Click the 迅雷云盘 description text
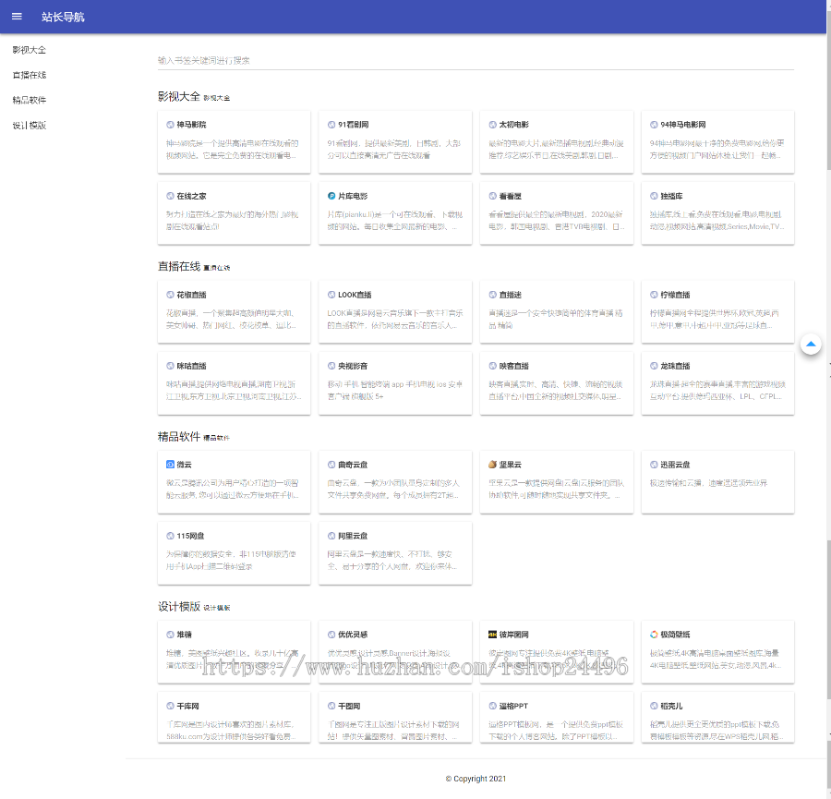The image size is (831, 799). click(708, 483)
